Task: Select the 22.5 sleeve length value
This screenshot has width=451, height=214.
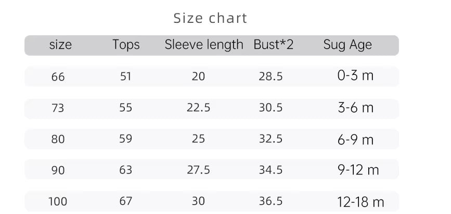Action: coord(198,108)
